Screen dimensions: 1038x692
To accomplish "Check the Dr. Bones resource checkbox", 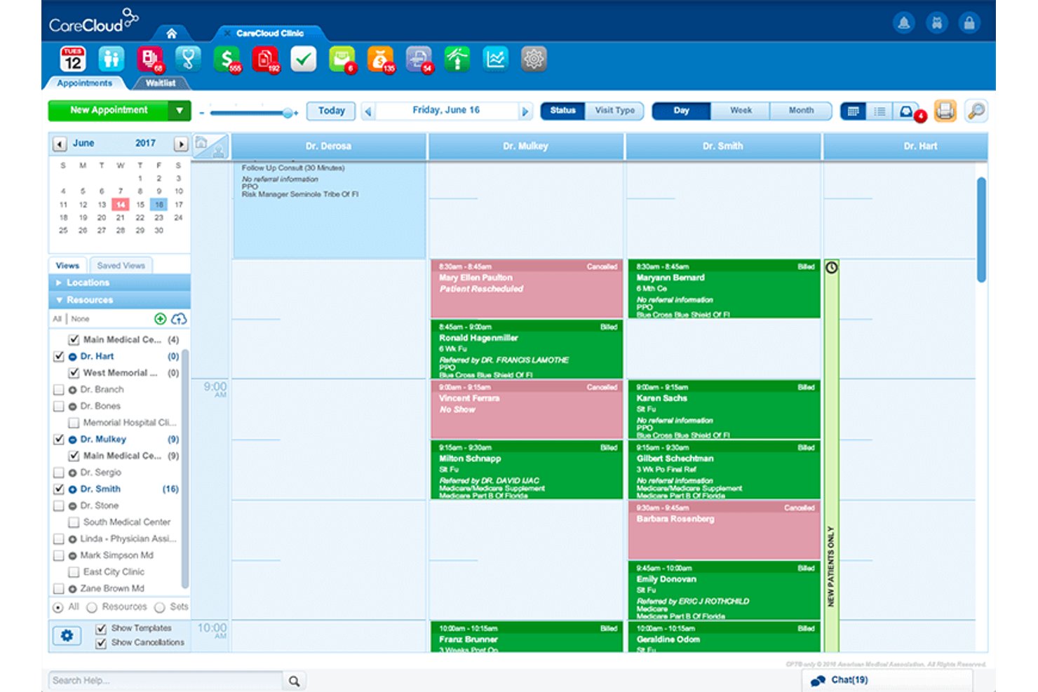I will point(59,406).
